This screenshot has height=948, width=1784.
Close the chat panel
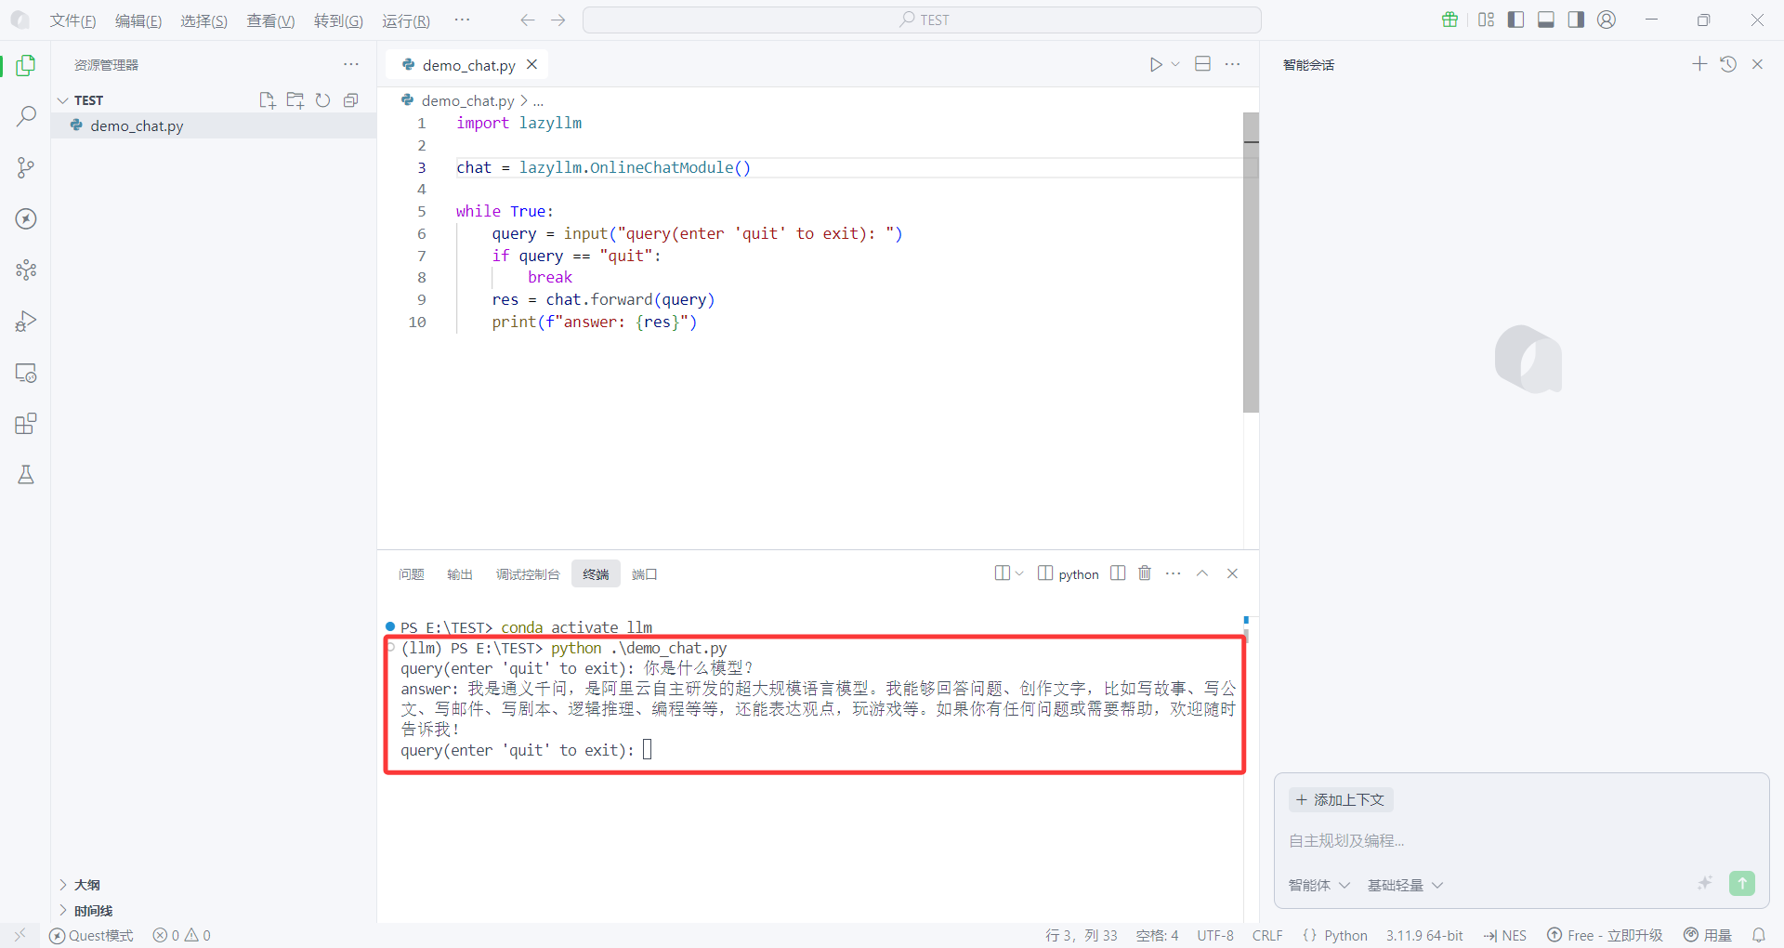[x=1757, y=64]
